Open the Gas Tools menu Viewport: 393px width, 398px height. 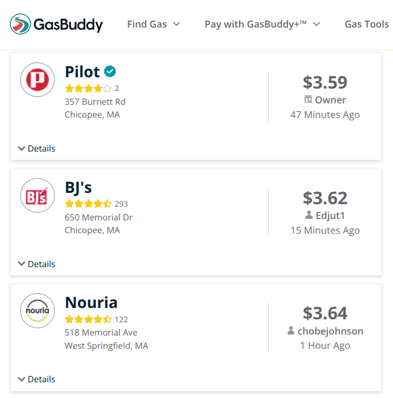pyautogui.click(x=367, y=24)
